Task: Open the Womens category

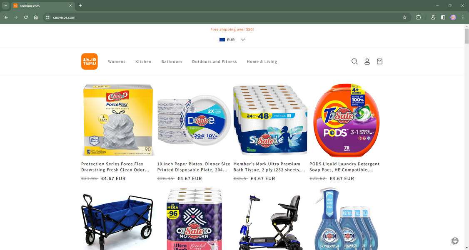Action: tap(117, 62)
